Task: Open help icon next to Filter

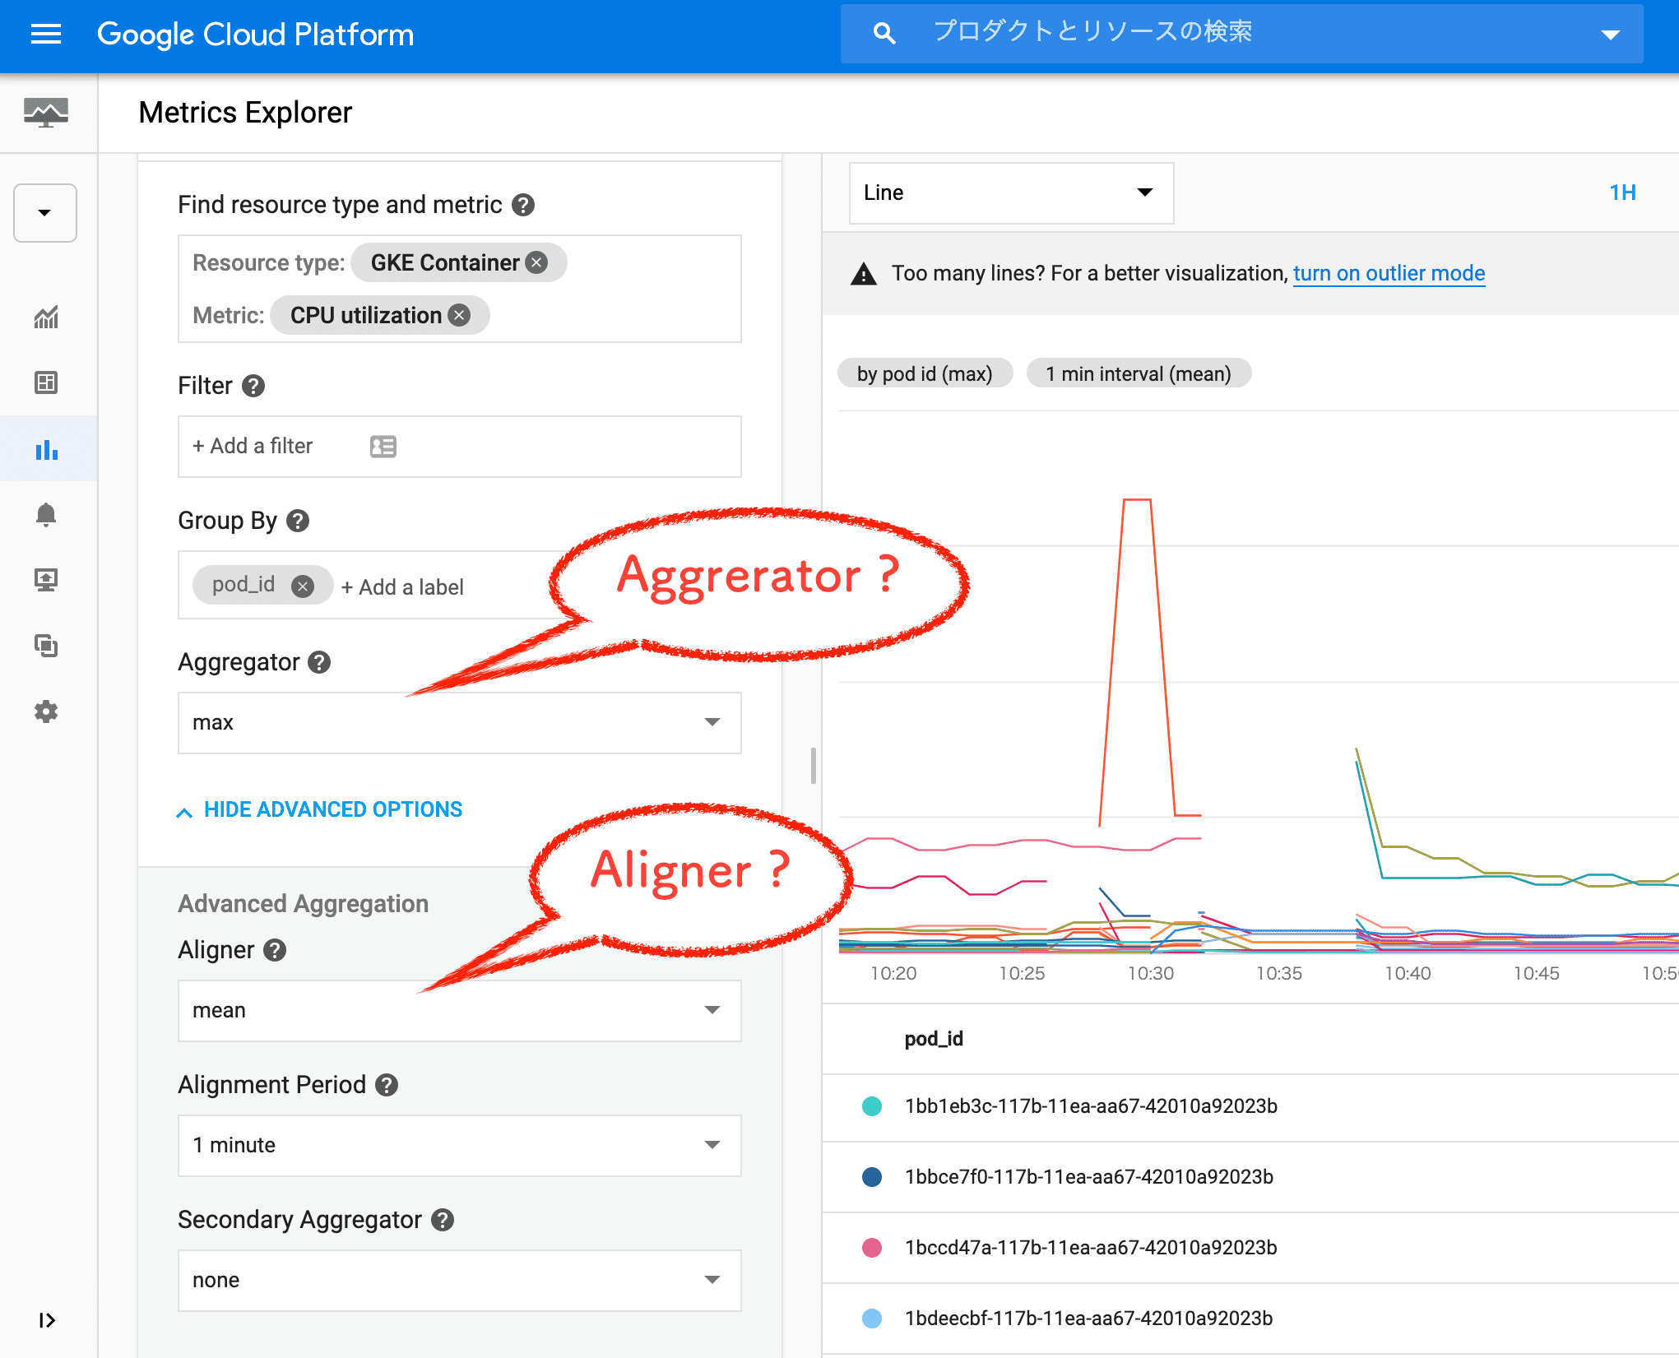Action: [x=253, y=386]
